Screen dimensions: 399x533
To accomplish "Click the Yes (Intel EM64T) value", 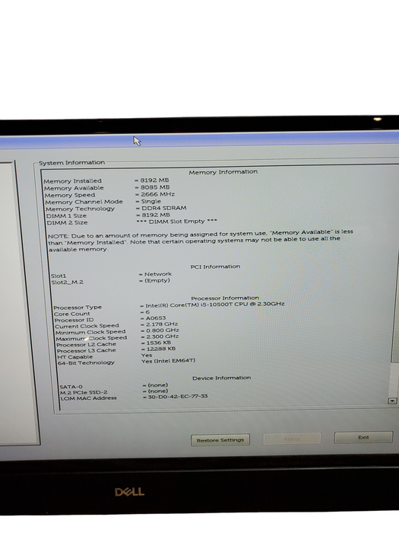I will (168, 361).
